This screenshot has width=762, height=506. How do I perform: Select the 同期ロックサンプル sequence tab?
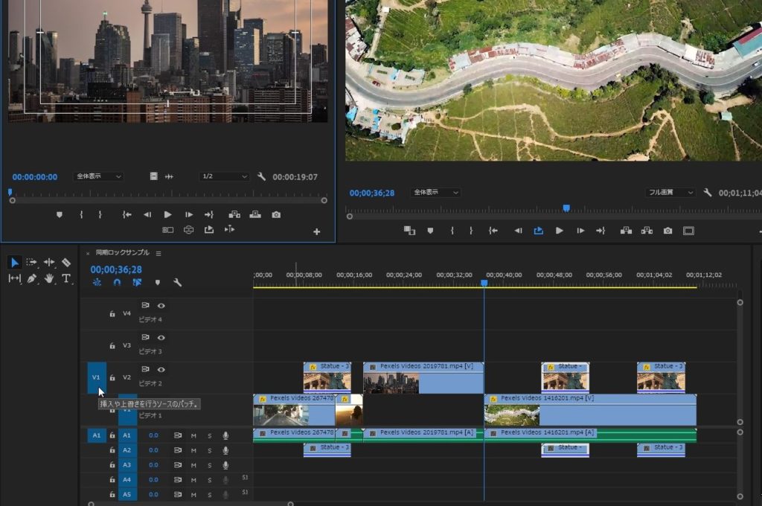click(x=122, y=253)
